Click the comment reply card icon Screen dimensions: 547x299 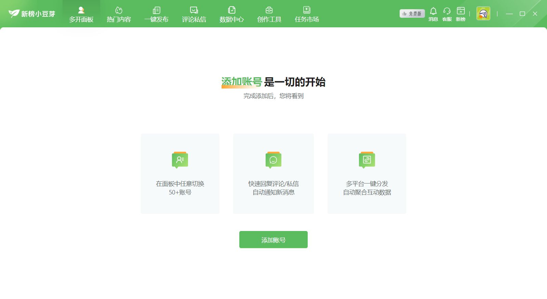pos(273,160)
